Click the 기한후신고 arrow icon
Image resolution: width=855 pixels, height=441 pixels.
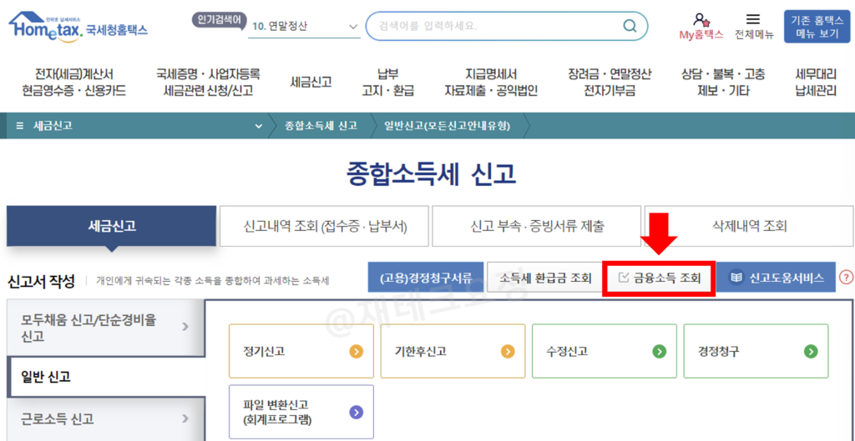(x=508, y=351)
